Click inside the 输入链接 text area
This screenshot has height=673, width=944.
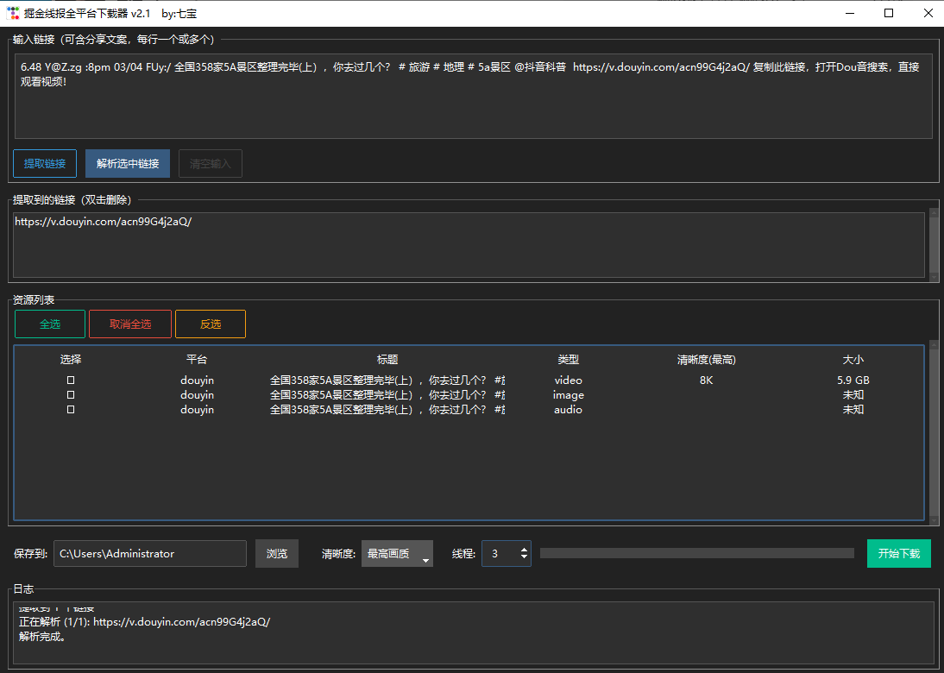(473, 97)
